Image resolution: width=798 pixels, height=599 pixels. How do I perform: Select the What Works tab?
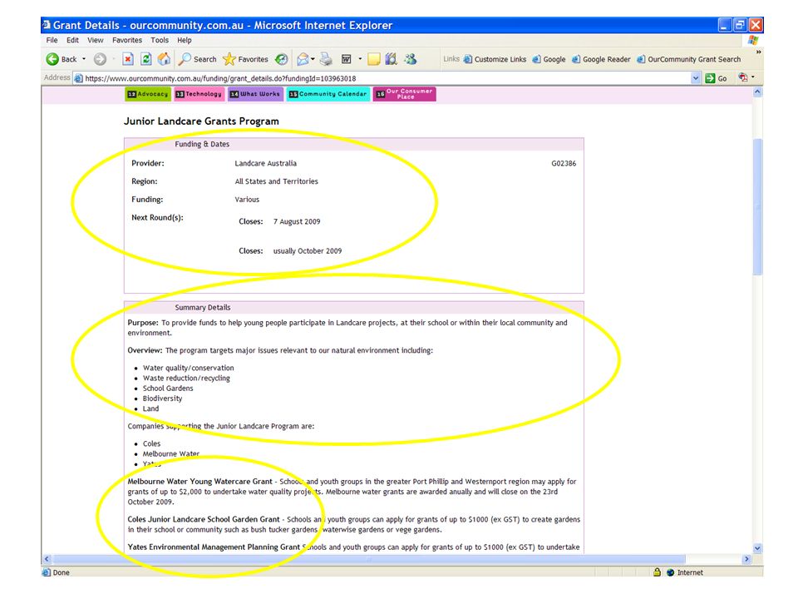click(x=255, y=94)
